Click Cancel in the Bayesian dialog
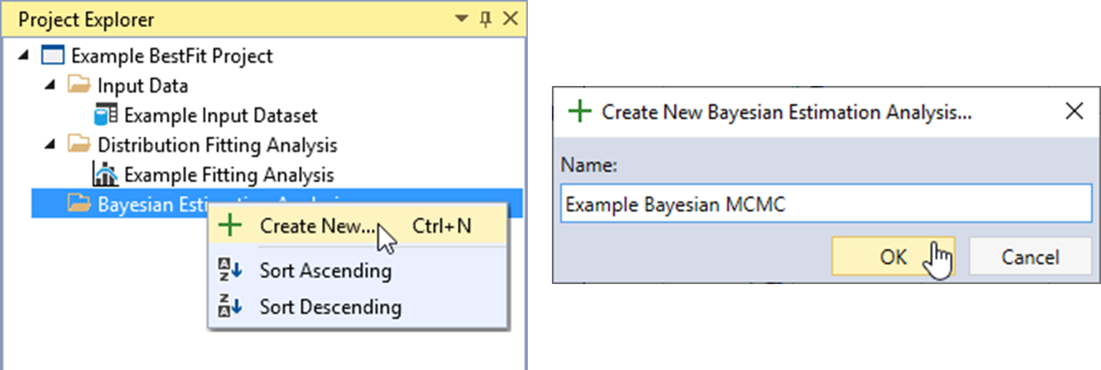The image size is (1101, 370). 1030,256
